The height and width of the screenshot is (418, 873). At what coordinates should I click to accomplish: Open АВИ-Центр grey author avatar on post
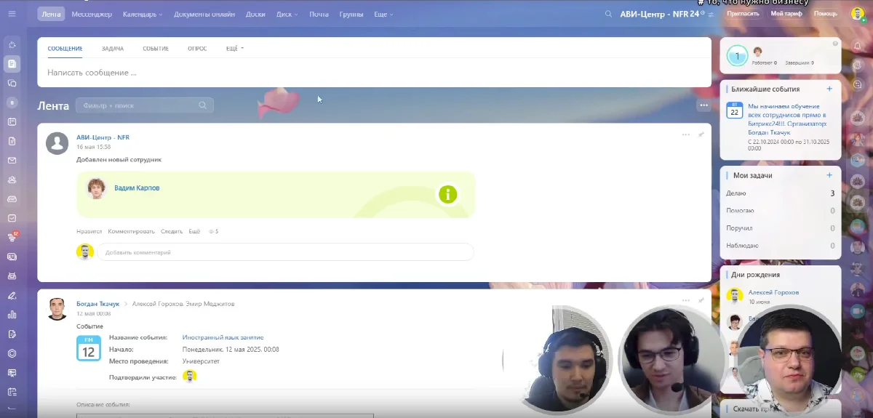57,142
